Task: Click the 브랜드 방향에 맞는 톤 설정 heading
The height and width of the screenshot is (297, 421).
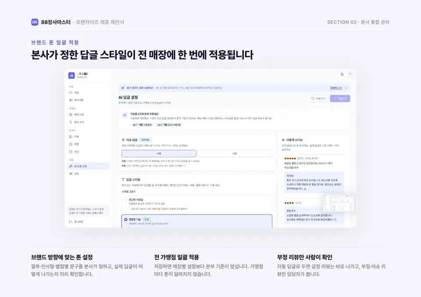Action: [x=62, y=257]
